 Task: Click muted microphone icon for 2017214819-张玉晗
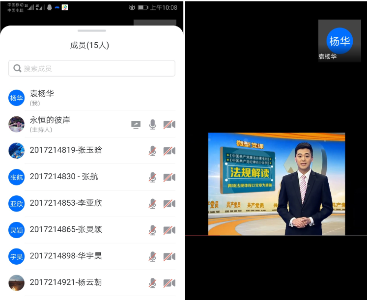point(153,151)
